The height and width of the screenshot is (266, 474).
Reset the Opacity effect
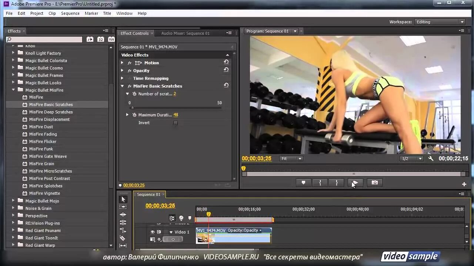226,70
